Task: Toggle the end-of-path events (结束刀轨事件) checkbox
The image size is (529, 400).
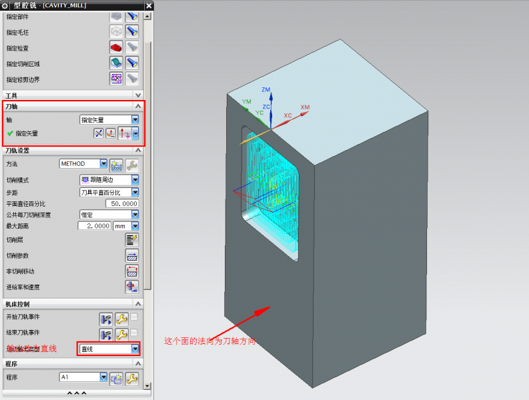Action: (134, 332)
